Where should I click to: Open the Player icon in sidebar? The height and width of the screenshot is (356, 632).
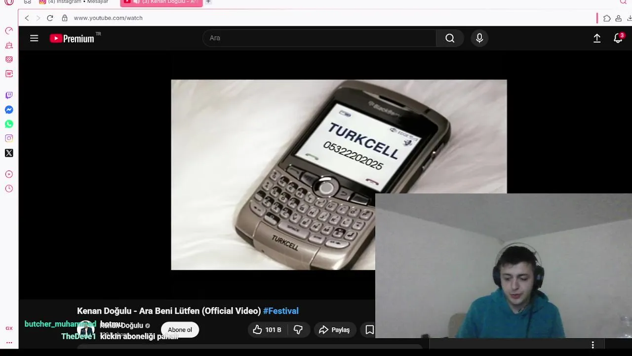point(9,174)
